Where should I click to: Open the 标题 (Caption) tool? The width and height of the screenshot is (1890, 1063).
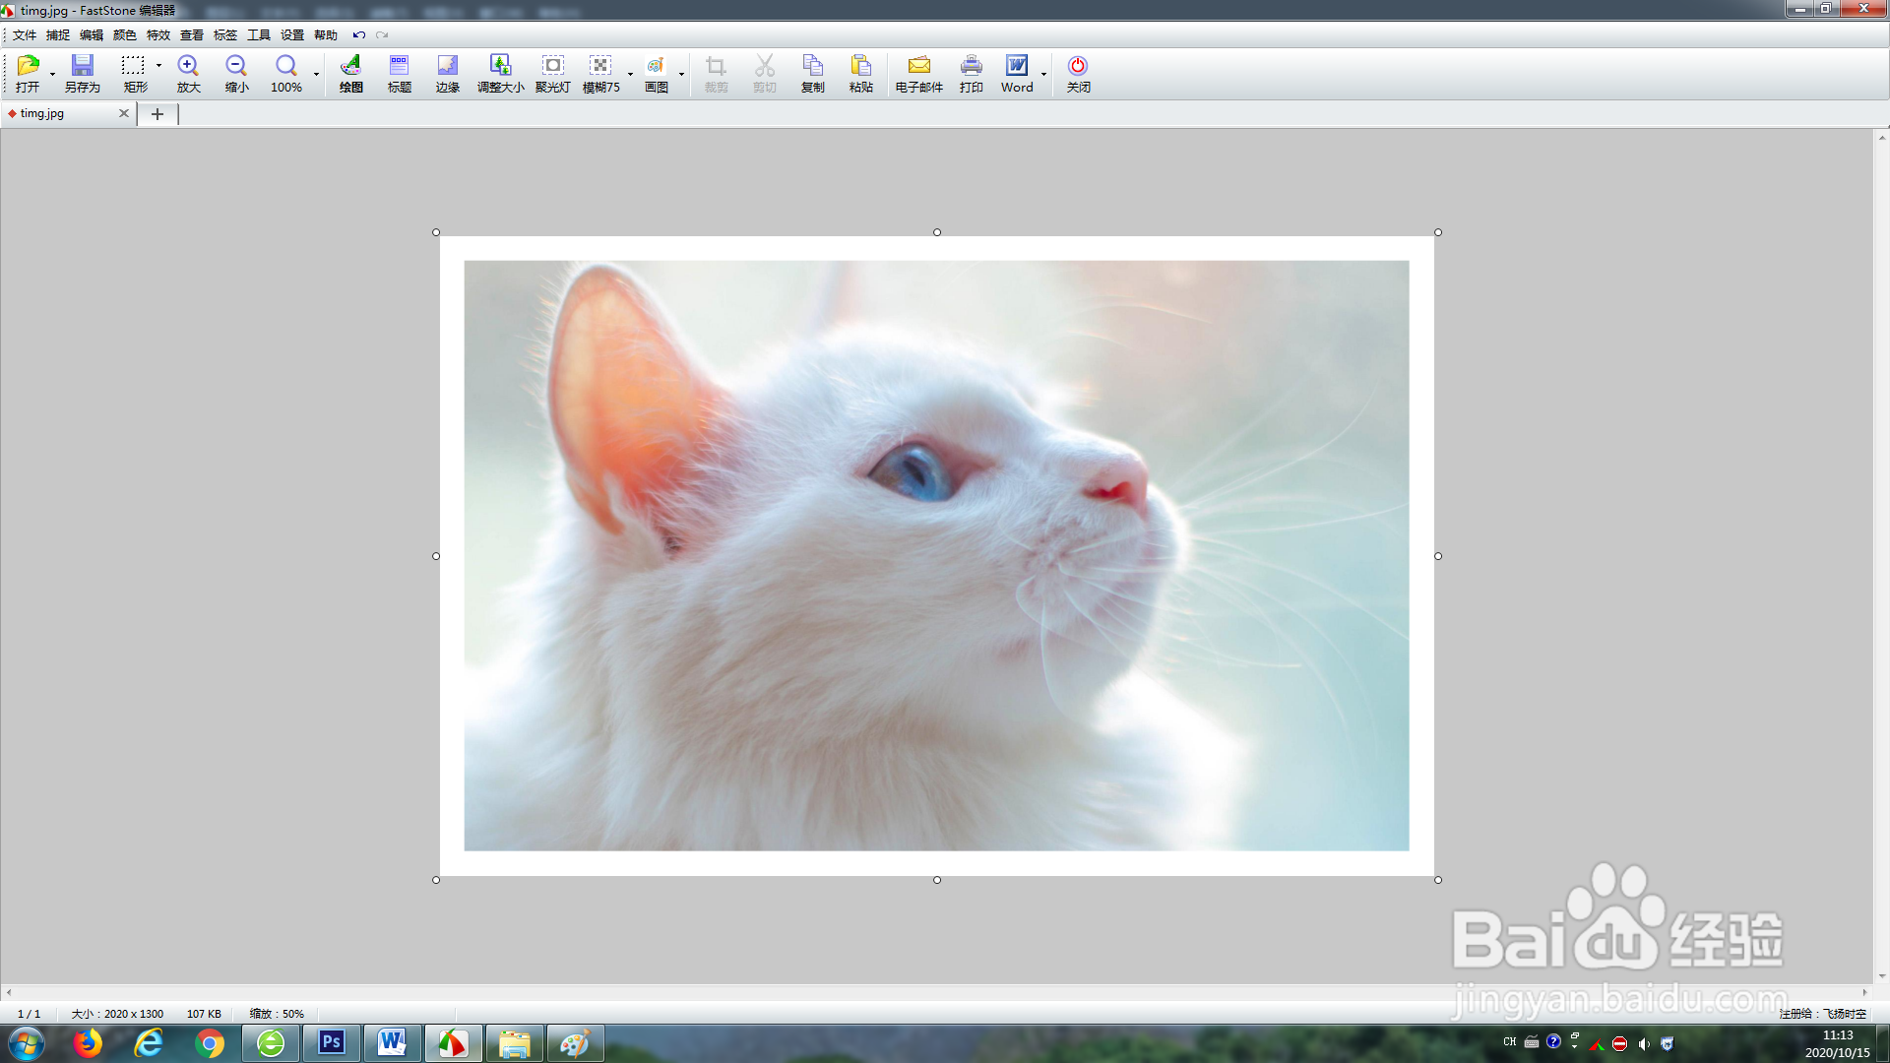click(x=399, y=73)
